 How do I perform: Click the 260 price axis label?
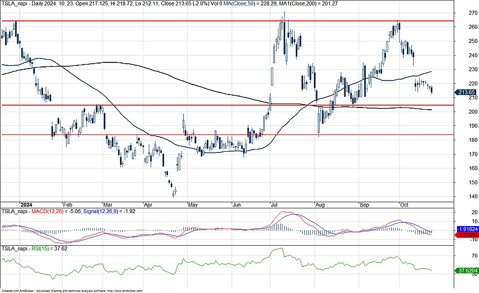pos(473,27)
